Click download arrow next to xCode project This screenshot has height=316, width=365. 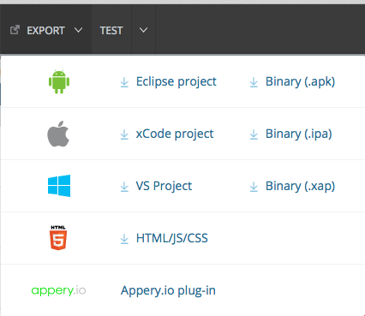(124, 134)
